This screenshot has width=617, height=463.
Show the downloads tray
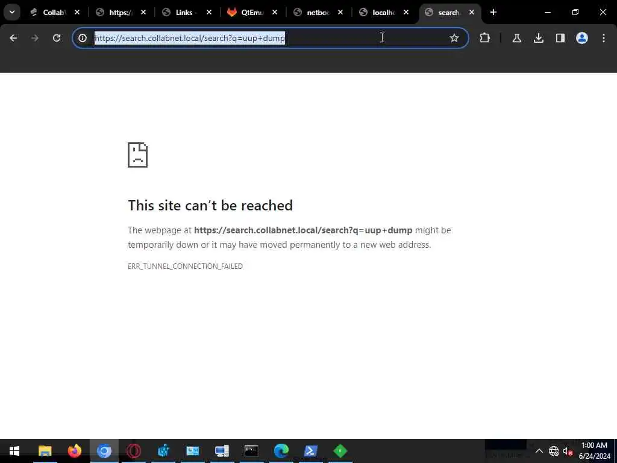click(x=538, y=38)
